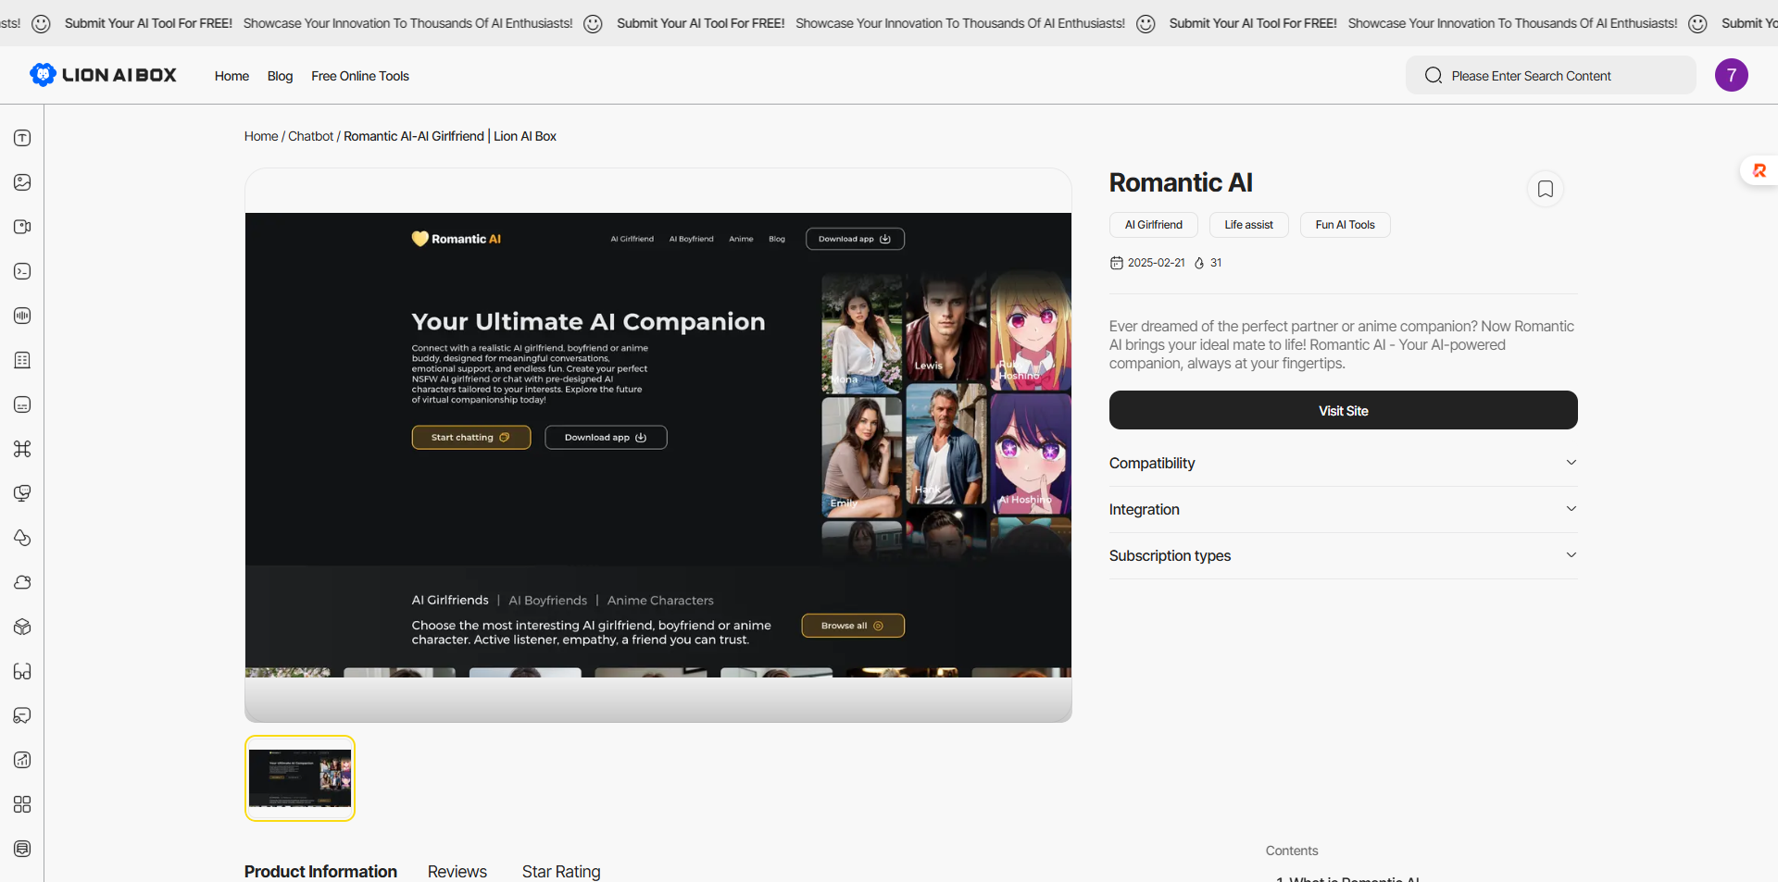This screenshot has height=882, width=1778.
Task: Open the Cloud category icon in the sidebar
Action: 22,582
